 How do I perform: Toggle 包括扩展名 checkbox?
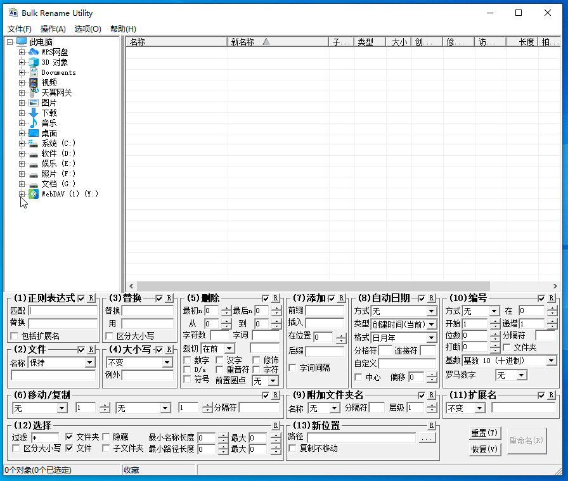pyautogui.click(x=14, y=336)
